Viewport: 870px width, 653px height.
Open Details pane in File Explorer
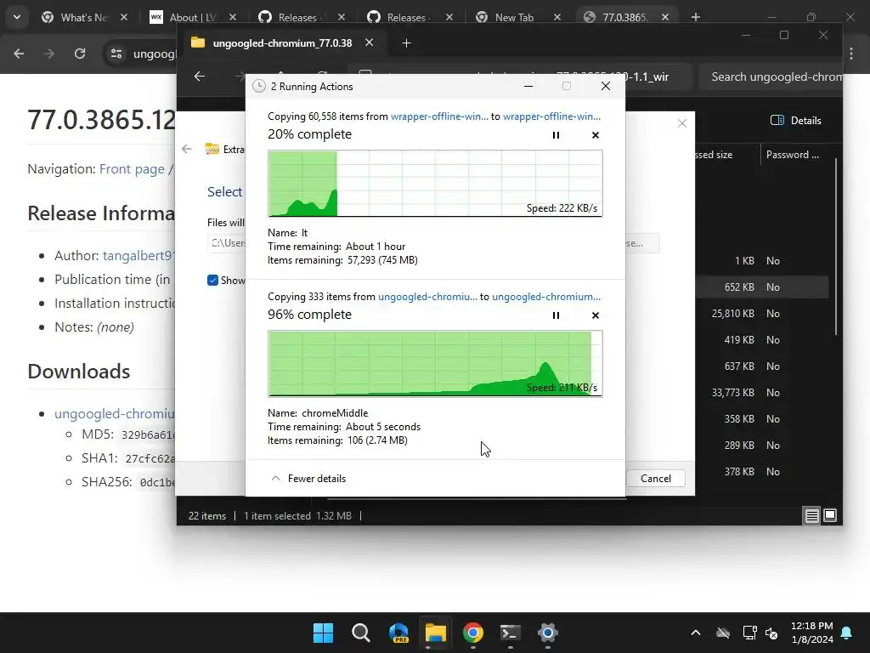tap(795, 121)
